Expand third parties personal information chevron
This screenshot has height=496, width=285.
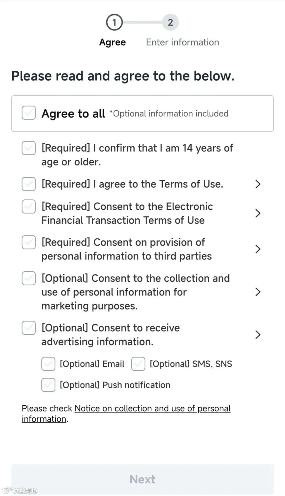[258, 249]
